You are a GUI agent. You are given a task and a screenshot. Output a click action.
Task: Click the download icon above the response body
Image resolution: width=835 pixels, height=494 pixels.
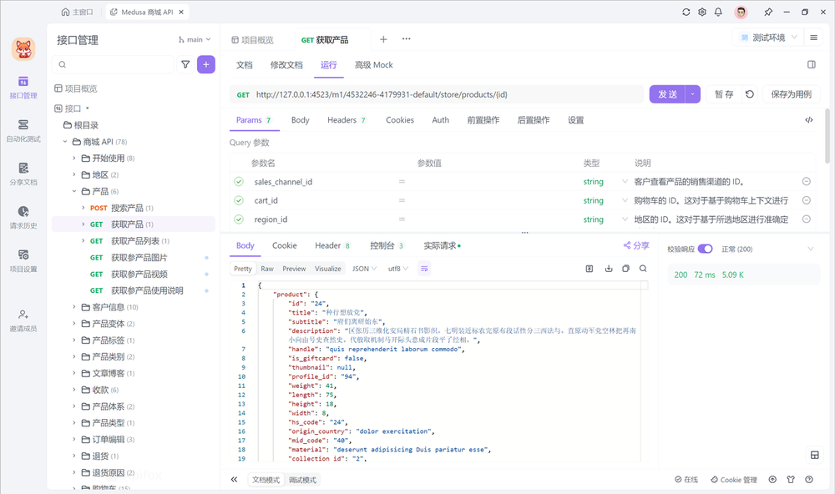pos(607,268)
